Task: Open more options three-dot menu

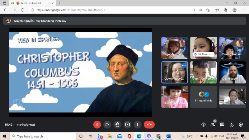Action: 138,124
